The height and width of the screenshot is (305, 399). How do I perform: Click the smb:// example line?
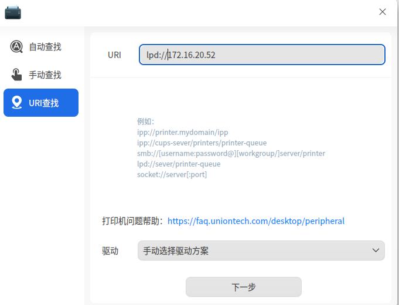[231, 154]
